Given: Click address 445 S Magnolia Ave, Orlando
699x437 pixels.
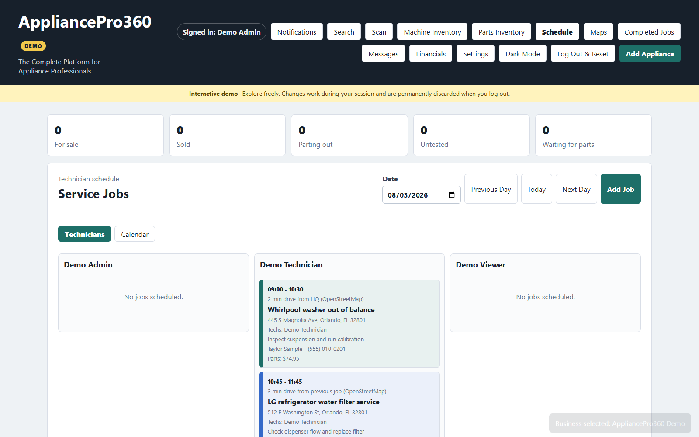Looking at the screenshot, I should [317, 320].
